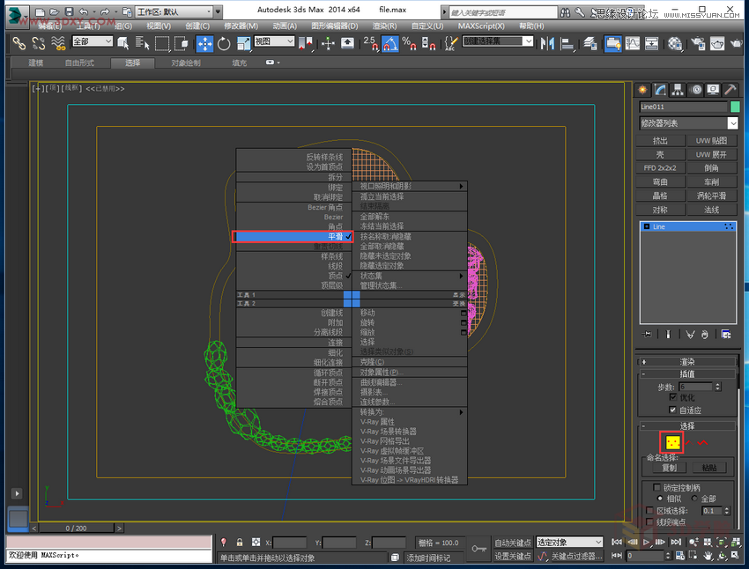Viewport: 749px width, 569px height.
Task: Click the 挤出 (Extrude) modifier button
Action: point(660,141)
